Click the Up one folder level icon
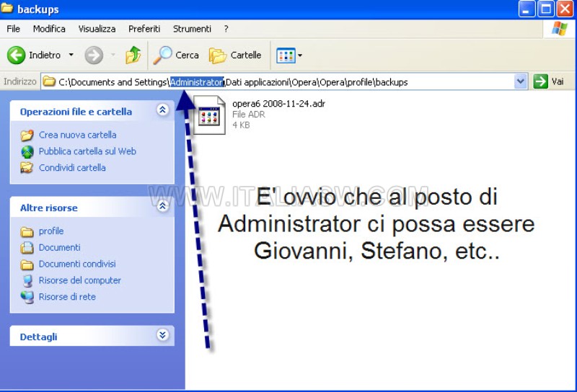 pyautogui.click(x=133, y=55)
